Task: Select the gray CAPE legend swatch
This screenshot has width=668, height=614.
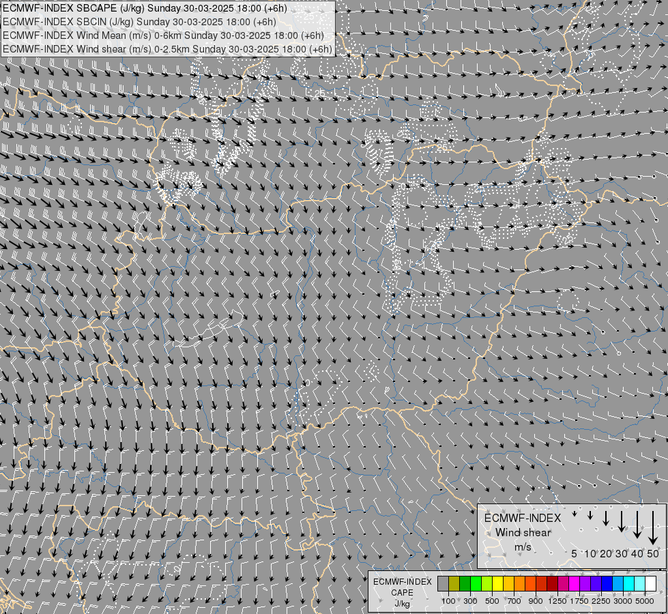Action: tap(443, 583)
